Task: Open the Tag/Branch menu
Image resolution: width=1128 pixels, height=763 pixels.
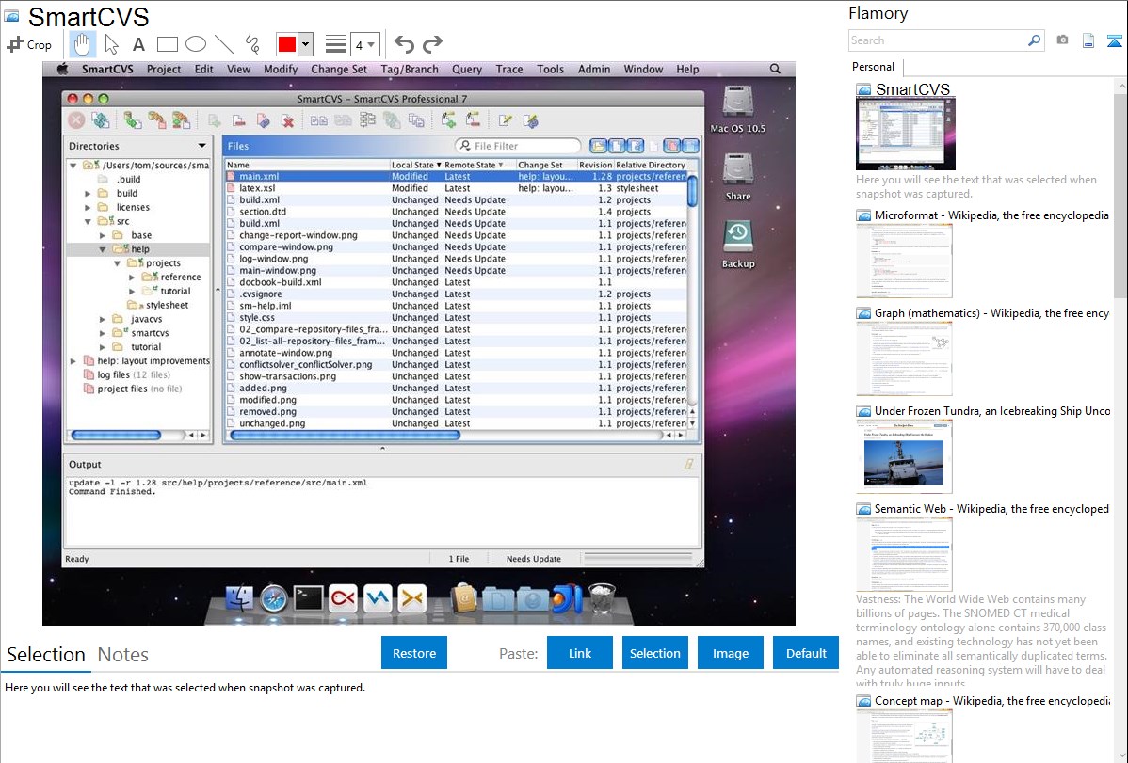Action: [x=410, y=69]
